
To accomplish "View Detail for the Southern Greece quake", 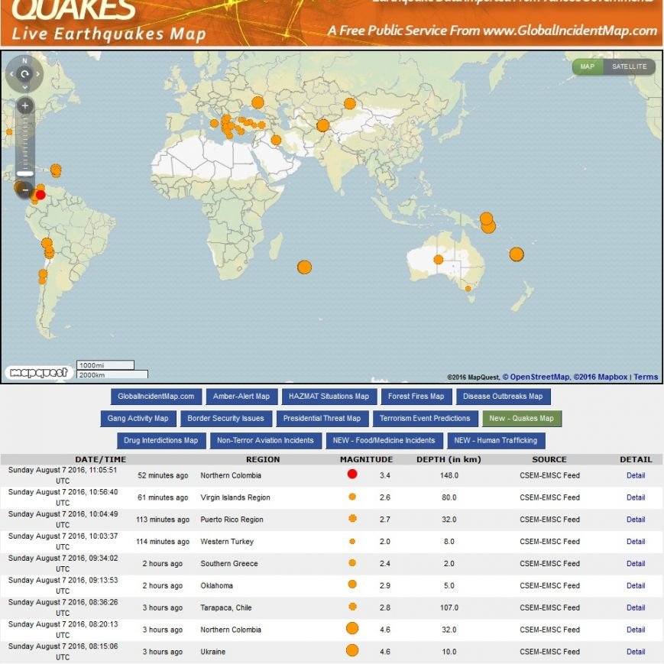I will coord(636,564).
